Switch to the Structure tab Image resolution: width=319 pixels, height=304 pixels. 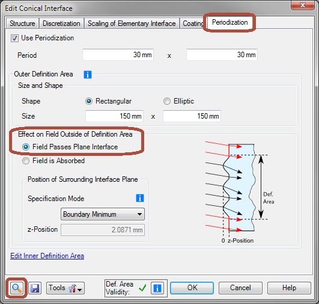pos(22,23)
